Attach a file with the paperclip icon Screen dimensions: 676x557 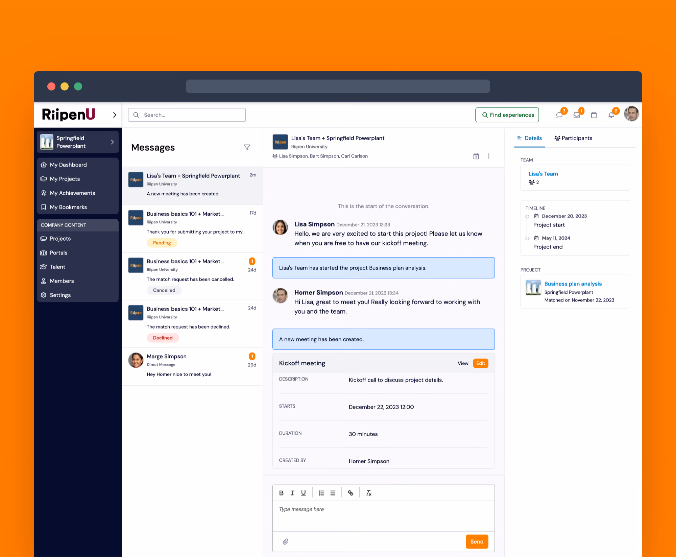point(286,541)
